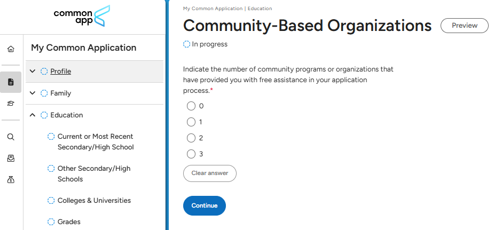This screenshot has height=230, width=502.
Task: Click Education in the breadcrumb
Action: pos(260,9)
